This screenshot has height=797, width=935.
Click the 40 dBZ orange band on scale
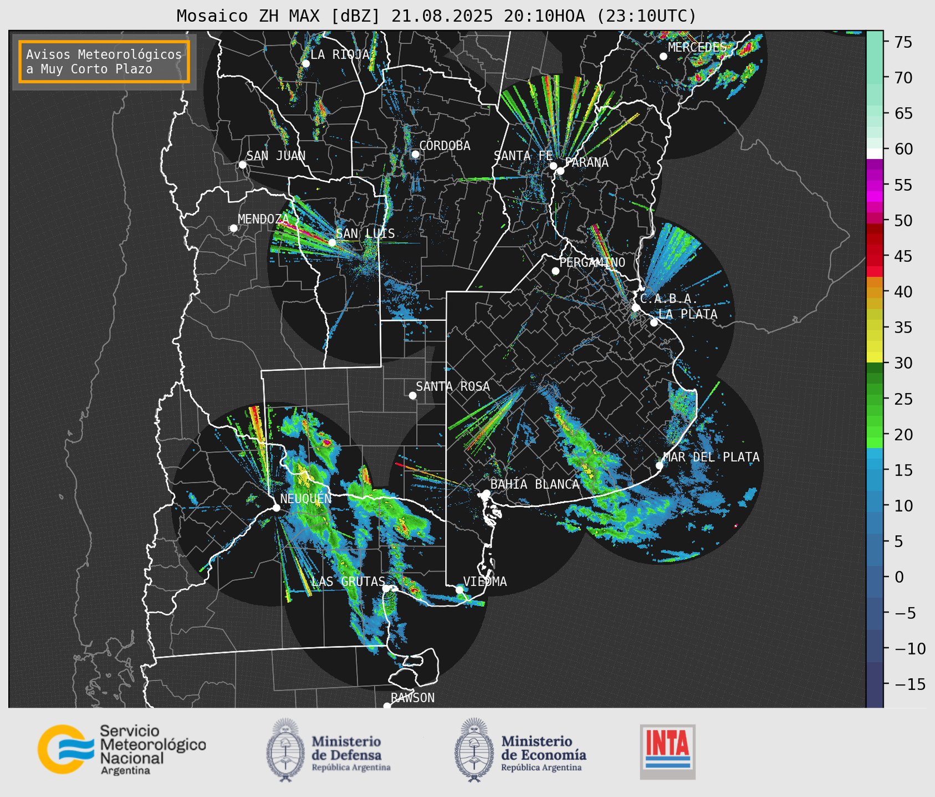pyautogui.click(x=874, y=292)
